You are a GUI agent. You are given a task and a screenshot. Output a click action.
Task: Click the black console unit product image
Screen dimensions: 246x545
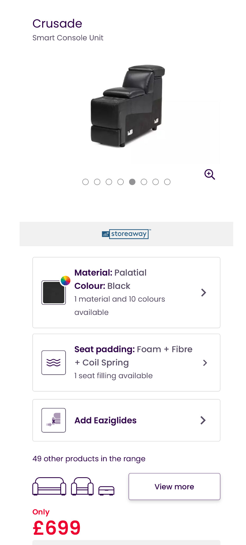coord(128,106)
